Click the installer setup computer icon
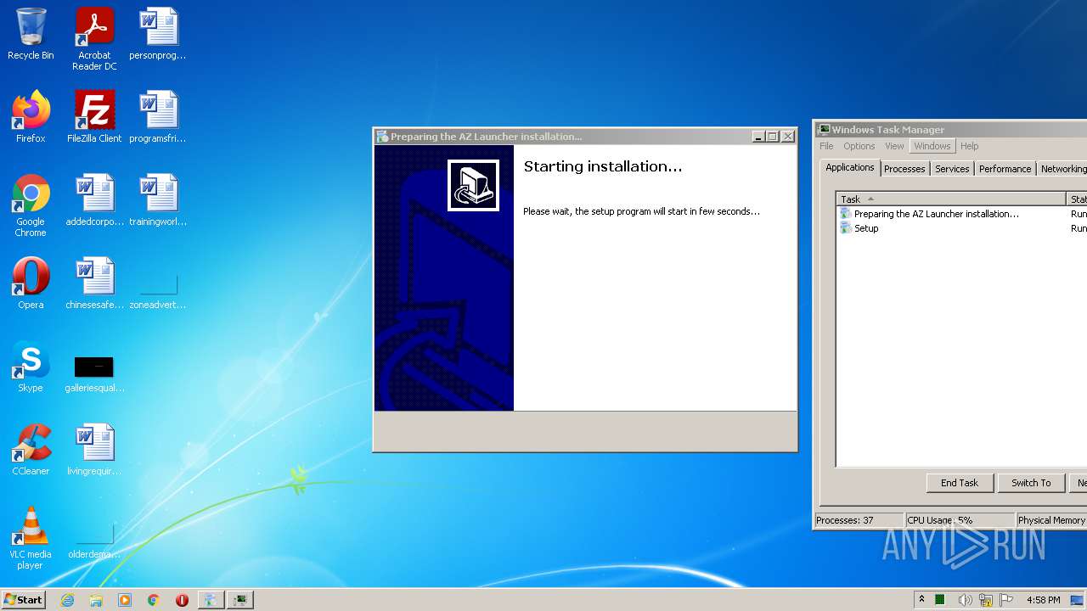The width and height of the screenshot is (1087, 611). pos(473,185)
